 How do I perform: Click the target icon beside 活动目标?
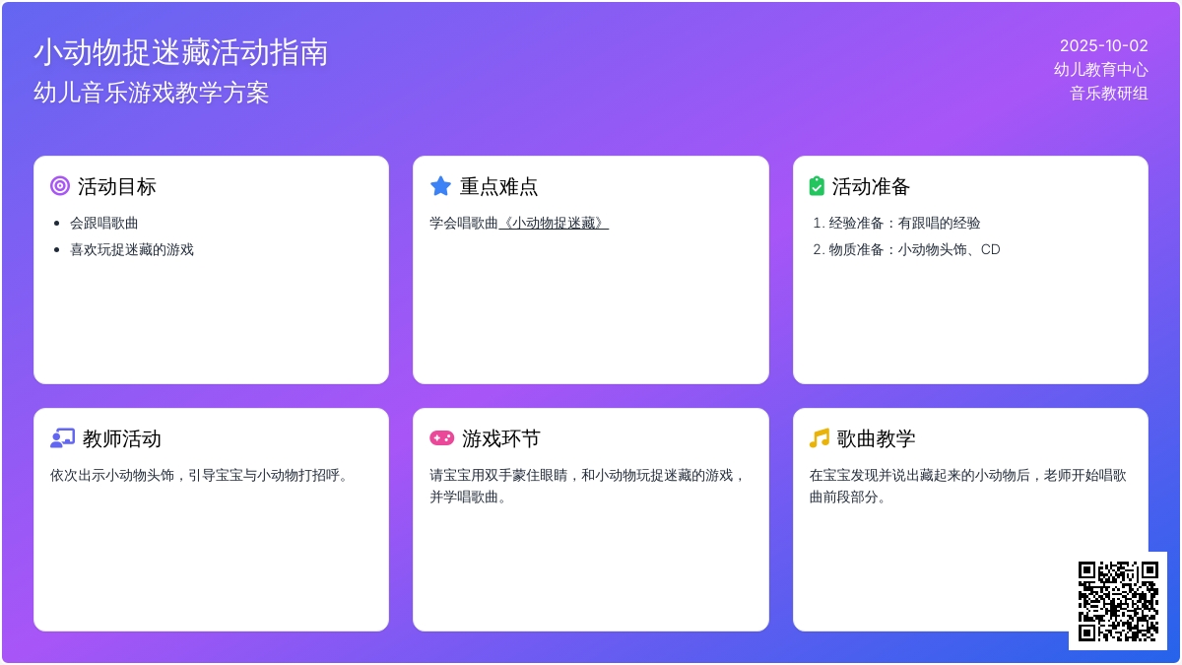pos(60,186)
